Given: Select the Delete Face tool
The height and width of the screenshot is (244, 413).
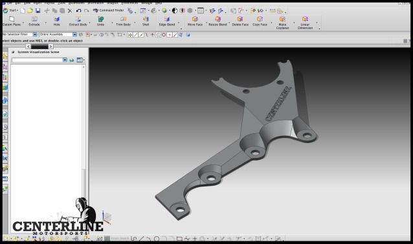Looking at the screenshot, I should pyautogui.click(x=240, y=21).
